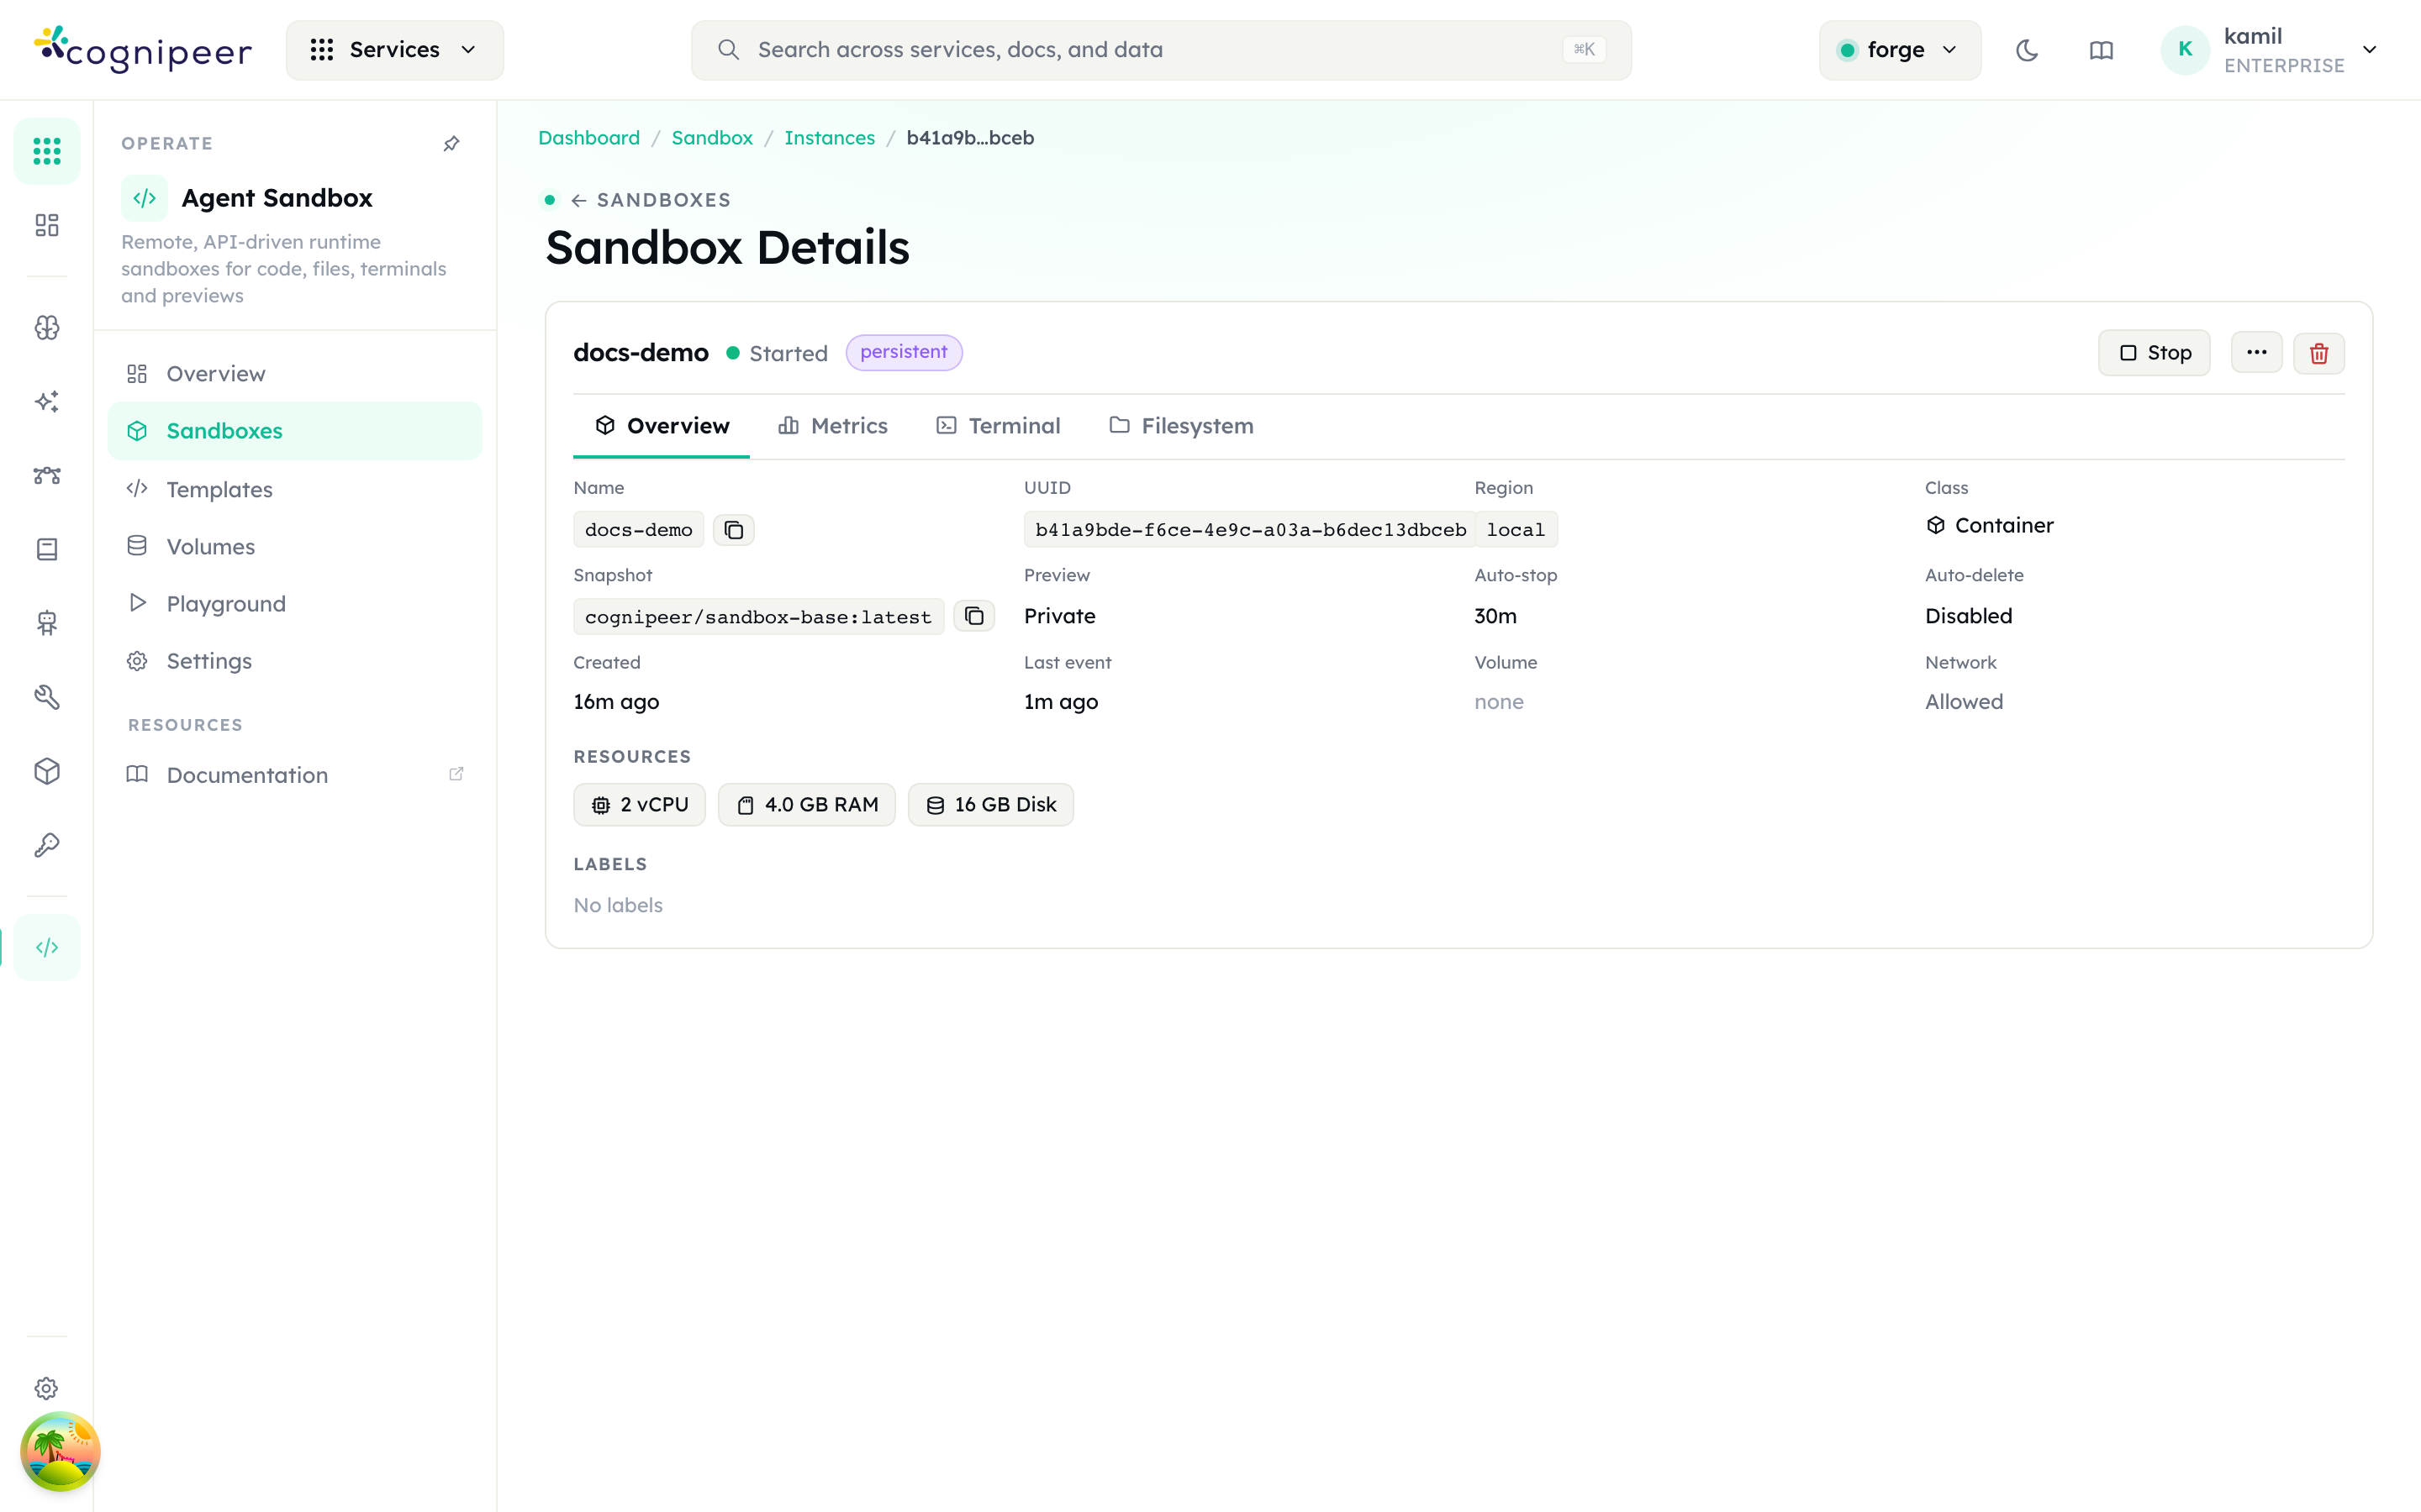The width and height of the screenshot is (2421, 1512).
Task: Switch to the Overview tab
Action: pos(662,426)
